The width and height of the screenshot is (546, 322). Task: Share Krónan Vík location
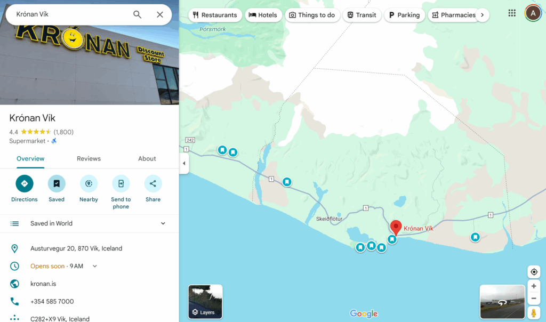153,183
